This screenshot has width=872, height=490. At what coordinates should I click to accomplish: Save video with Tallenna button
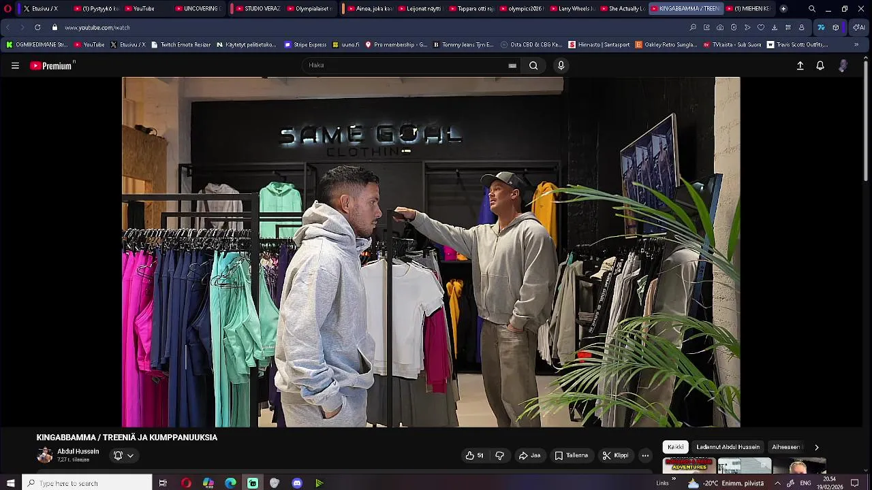571,455
